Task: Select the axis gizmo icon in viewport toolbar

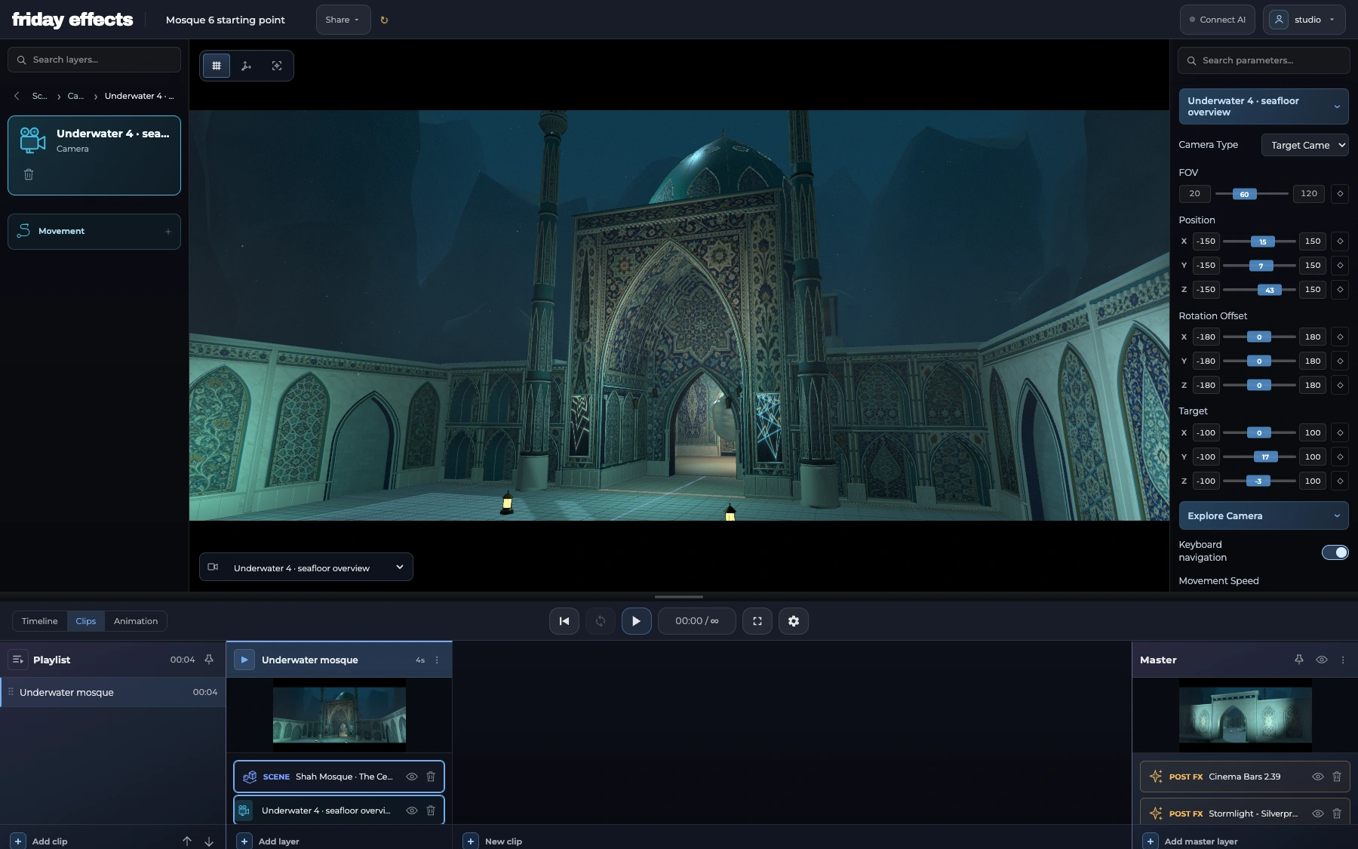Action: pos(246,66)
